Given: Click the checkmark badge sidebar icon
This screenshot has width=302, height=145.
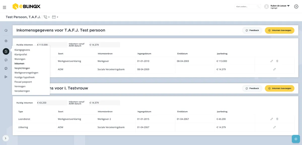Looking at the screenshot, I should click(6, 60).
